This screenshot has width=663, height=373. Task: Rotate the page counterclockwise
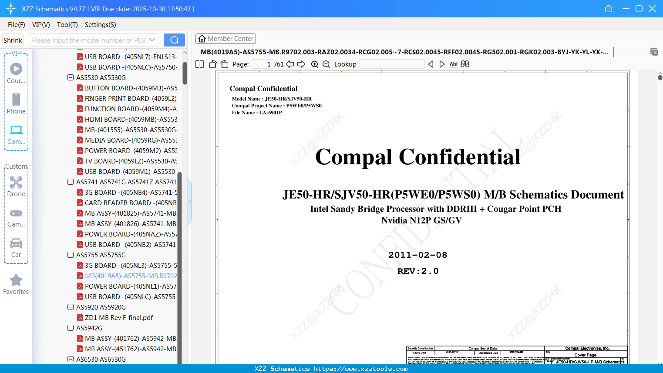[x=212, y=64]
